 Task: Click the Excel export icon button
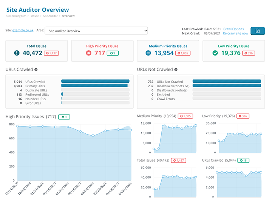(x=257, y=31)
